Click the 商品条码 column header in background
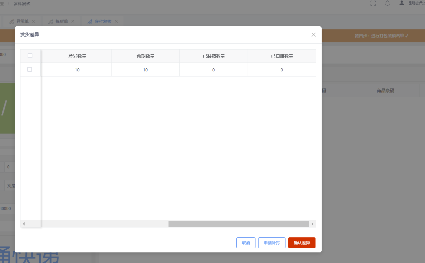The height and width of the screenshot is (263, 425). 385,91
